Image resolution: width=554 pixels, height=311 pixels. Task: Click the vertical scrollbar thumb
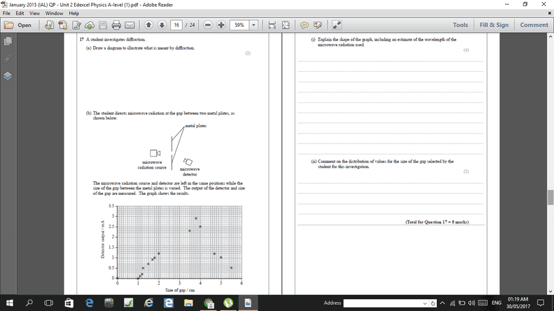pyautogui.click(x=550, y=197)
